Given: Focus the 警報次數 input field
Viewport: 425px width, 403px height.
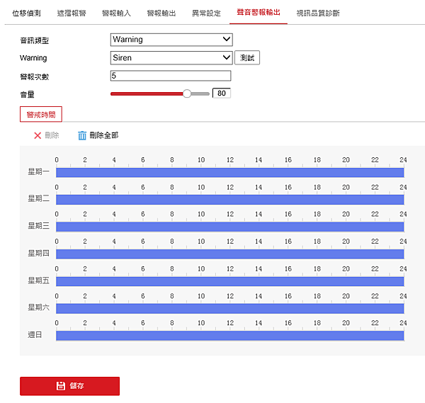Looking at the screenshot, I should pyautogui.click(x=171, y=76).
